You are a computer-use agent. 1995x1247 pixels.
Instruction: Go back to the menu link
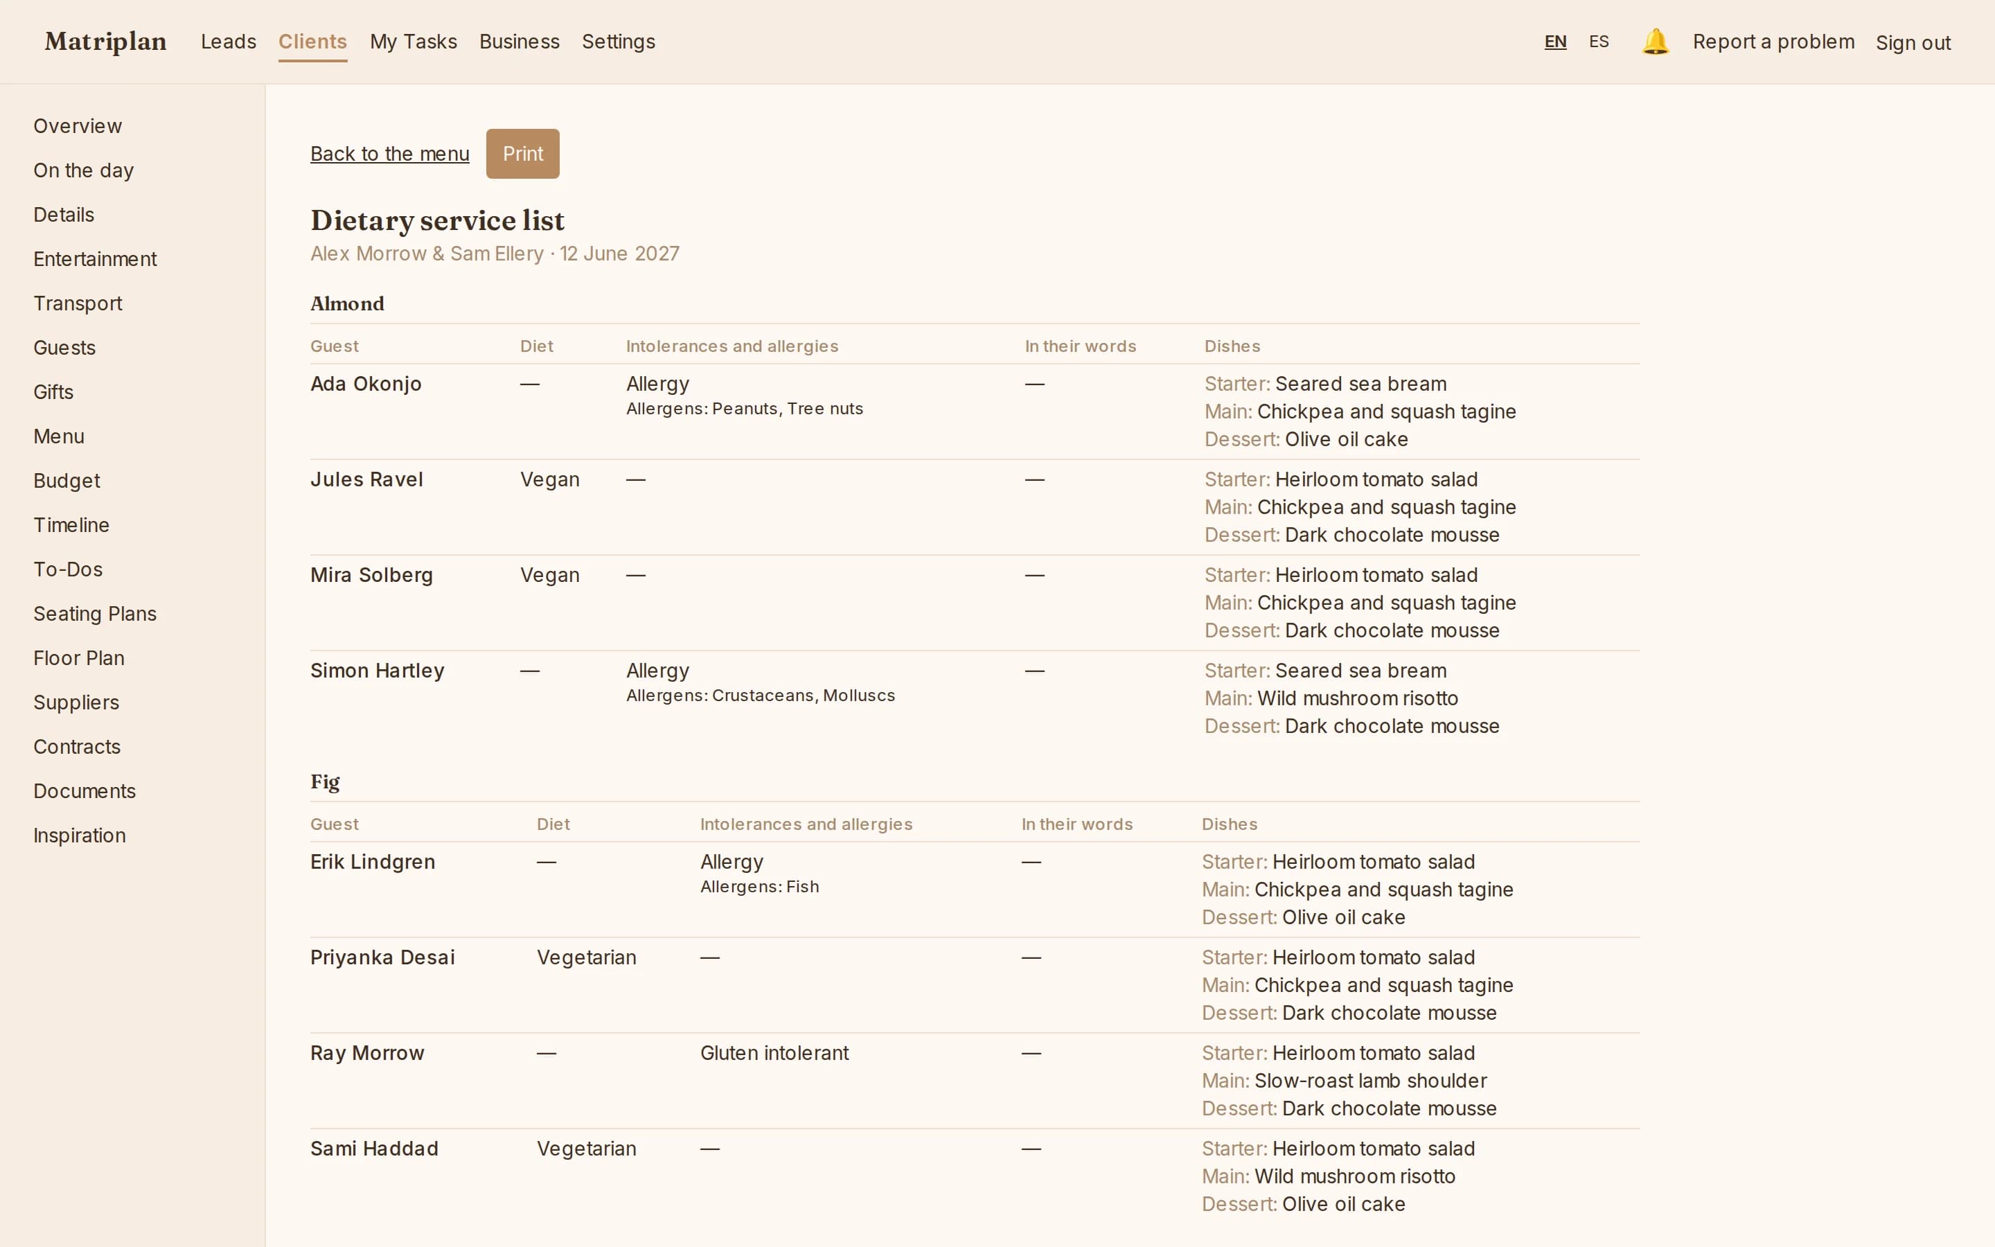pos(389,153)
